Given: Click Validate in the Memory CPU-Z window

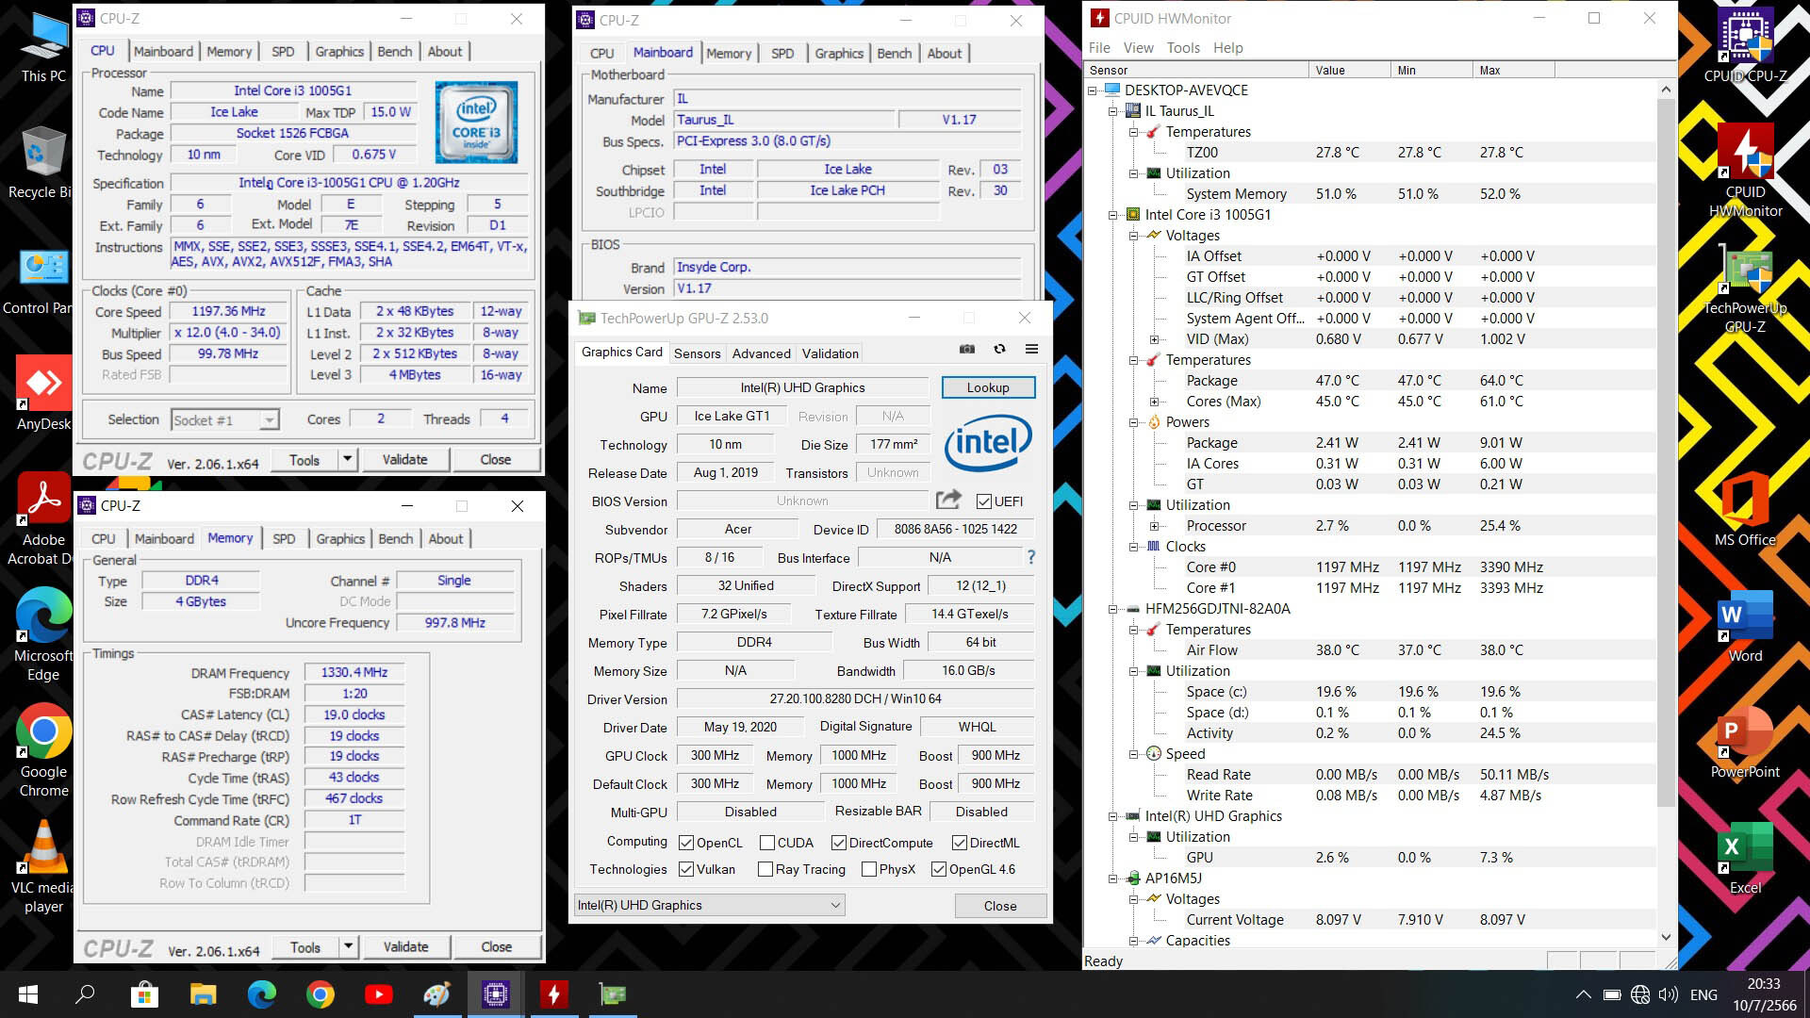Looking at the screenshot, I should [x=405, y=946].
